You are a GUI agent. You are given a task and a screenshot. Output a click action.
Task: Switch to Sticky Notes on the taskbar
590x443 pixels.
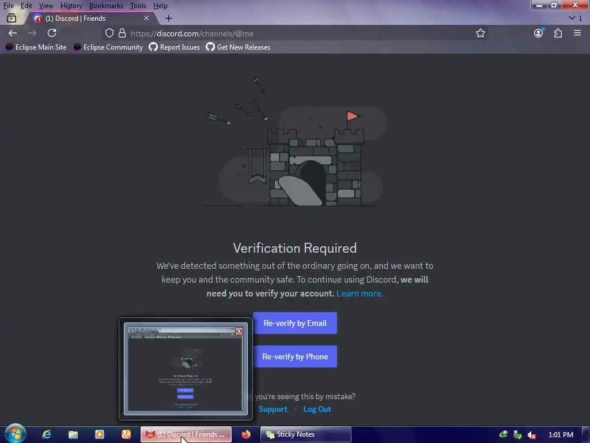pos(306,434)
